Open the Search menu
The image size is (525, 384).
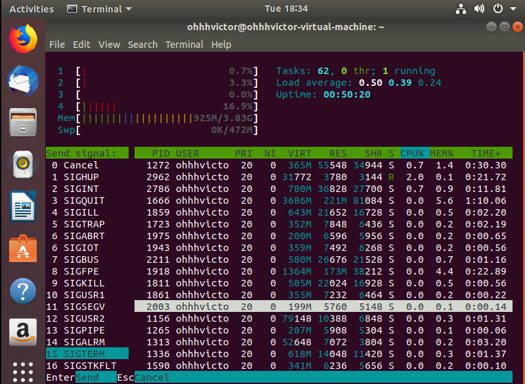pyautogui.click(x=142, y=45)
